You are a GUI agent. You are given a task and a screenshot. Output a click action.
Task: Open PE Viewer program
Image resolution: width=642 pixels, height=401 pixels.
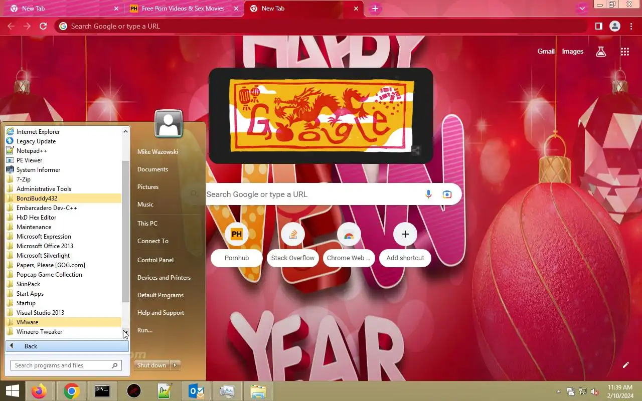pos(63,160)
